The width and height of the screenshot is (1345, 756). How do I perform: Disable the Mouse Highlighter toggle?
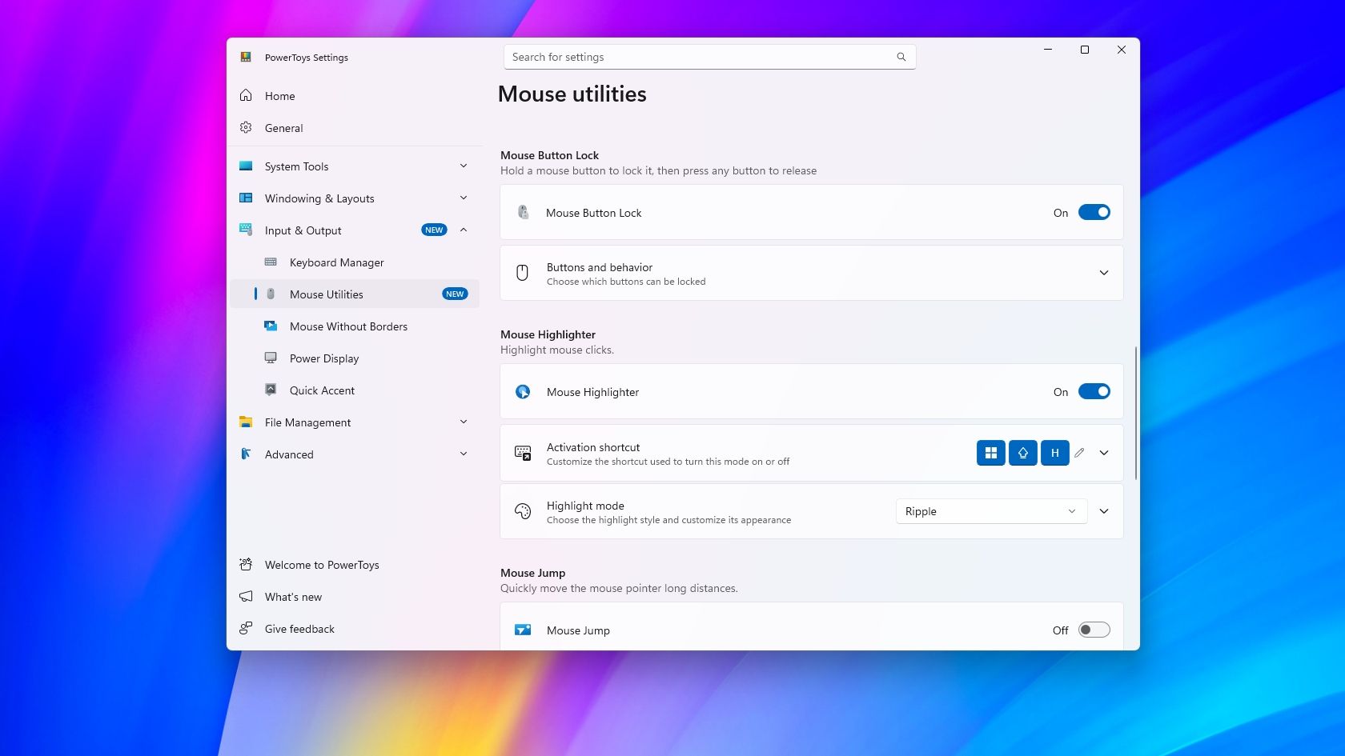click(1094, 391)
